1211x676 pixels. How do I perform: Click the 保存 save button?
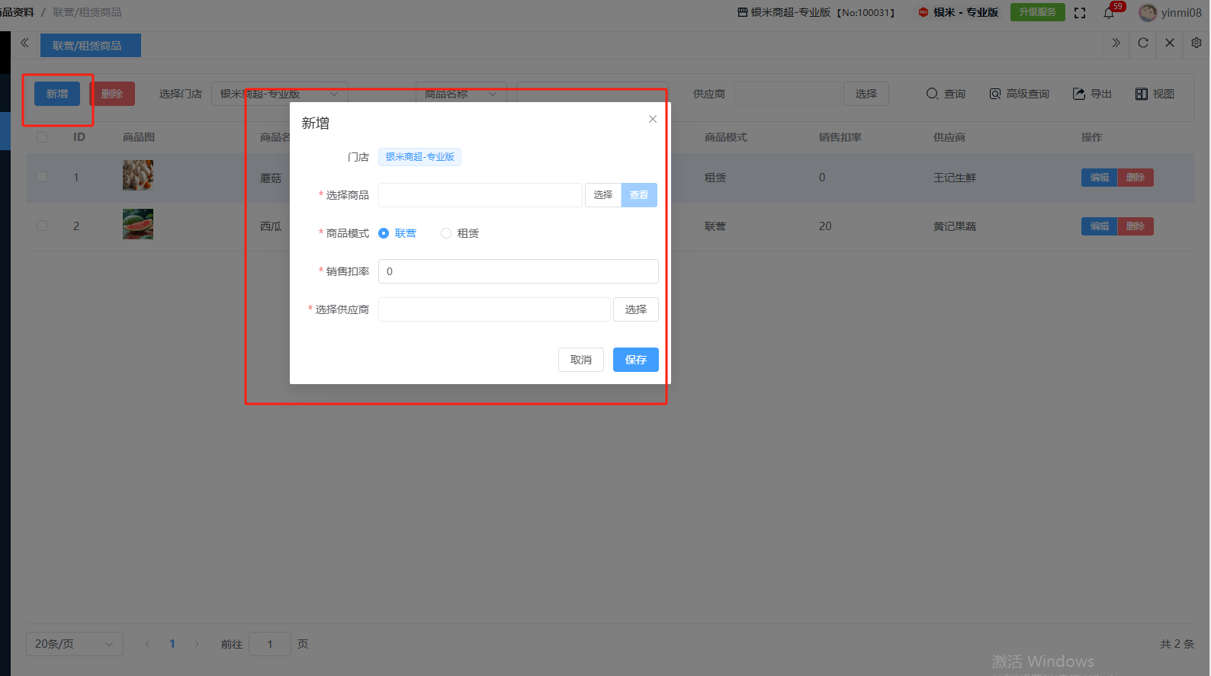coord(635,360)
